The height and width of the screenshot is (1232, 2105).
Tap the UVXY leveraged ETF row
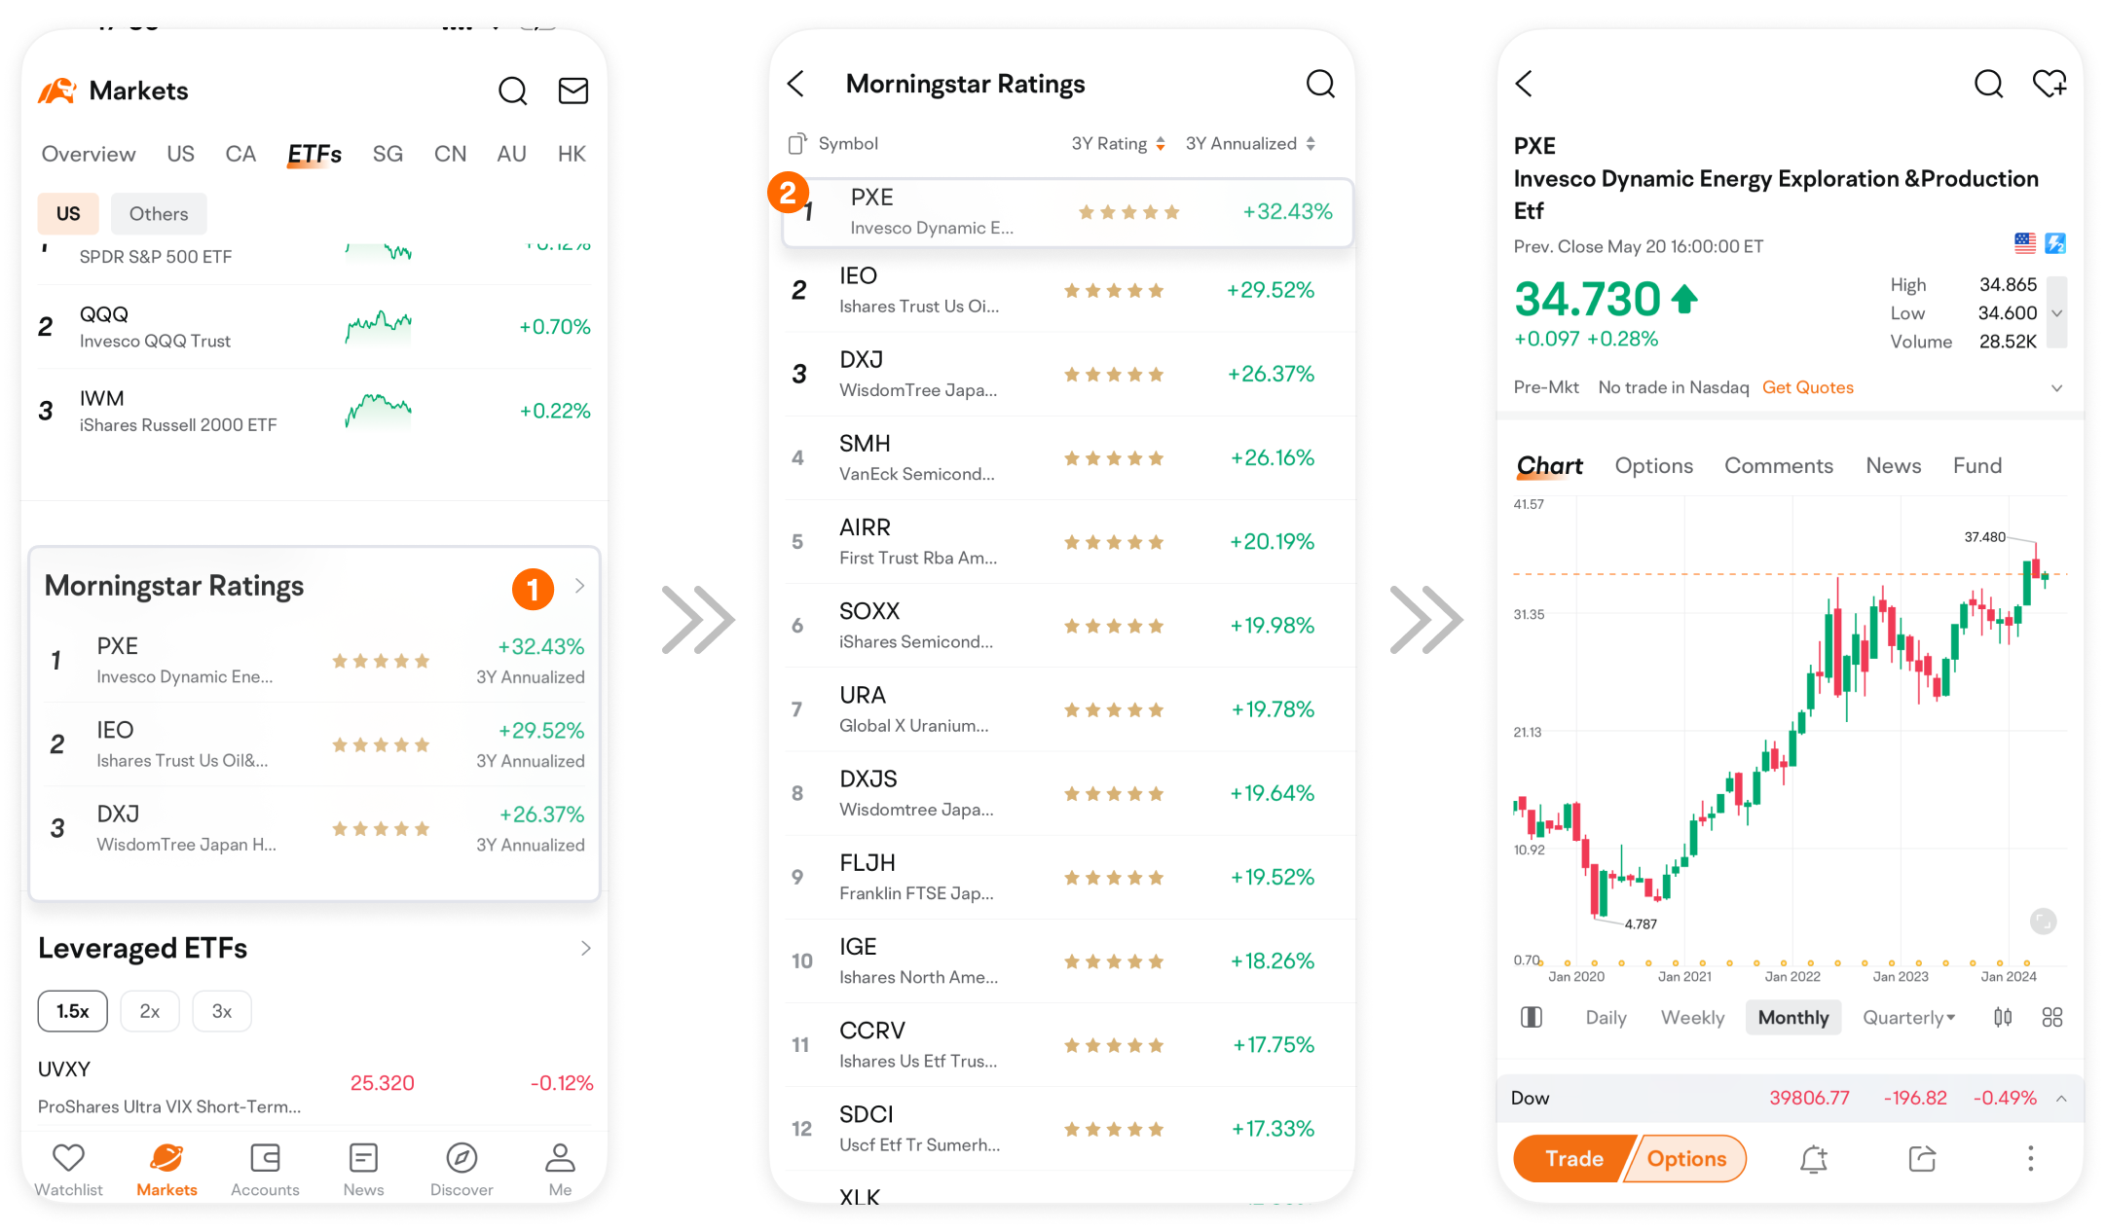point(314,1086)
